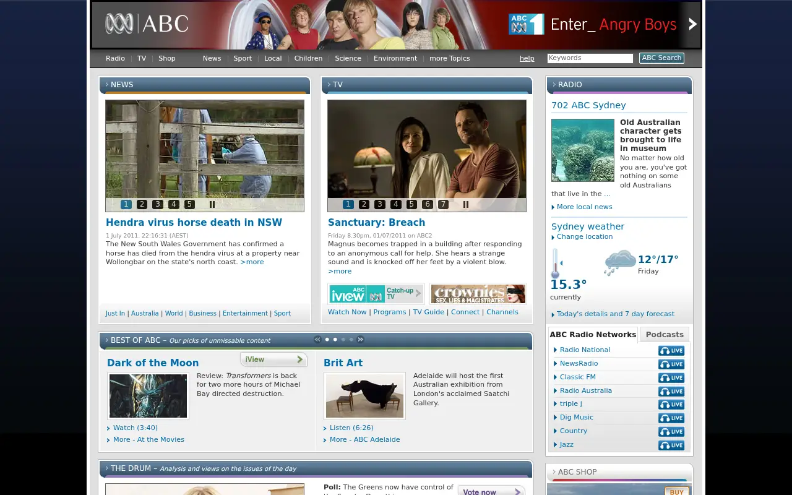Viewport: 792px width, 495px height.
Task: Select the ABC Radio Networks tab
Action: (x=593, y=335)
